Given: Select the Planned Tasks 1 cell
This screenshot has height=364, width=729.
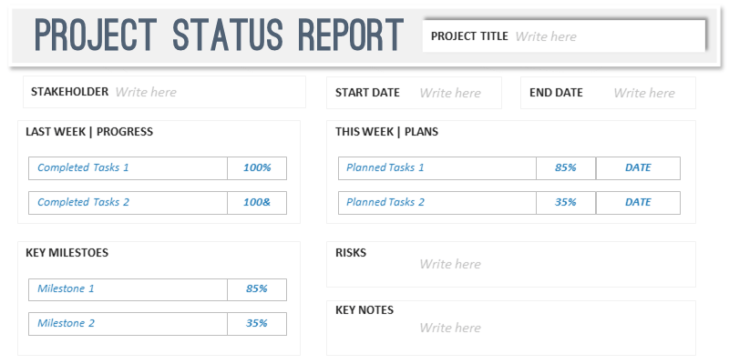Looking at the screenshot, I should (x=437, y=168).
